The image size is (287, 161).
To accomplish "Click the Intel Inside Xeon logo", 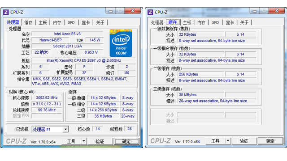I will [x=121, y=43].
